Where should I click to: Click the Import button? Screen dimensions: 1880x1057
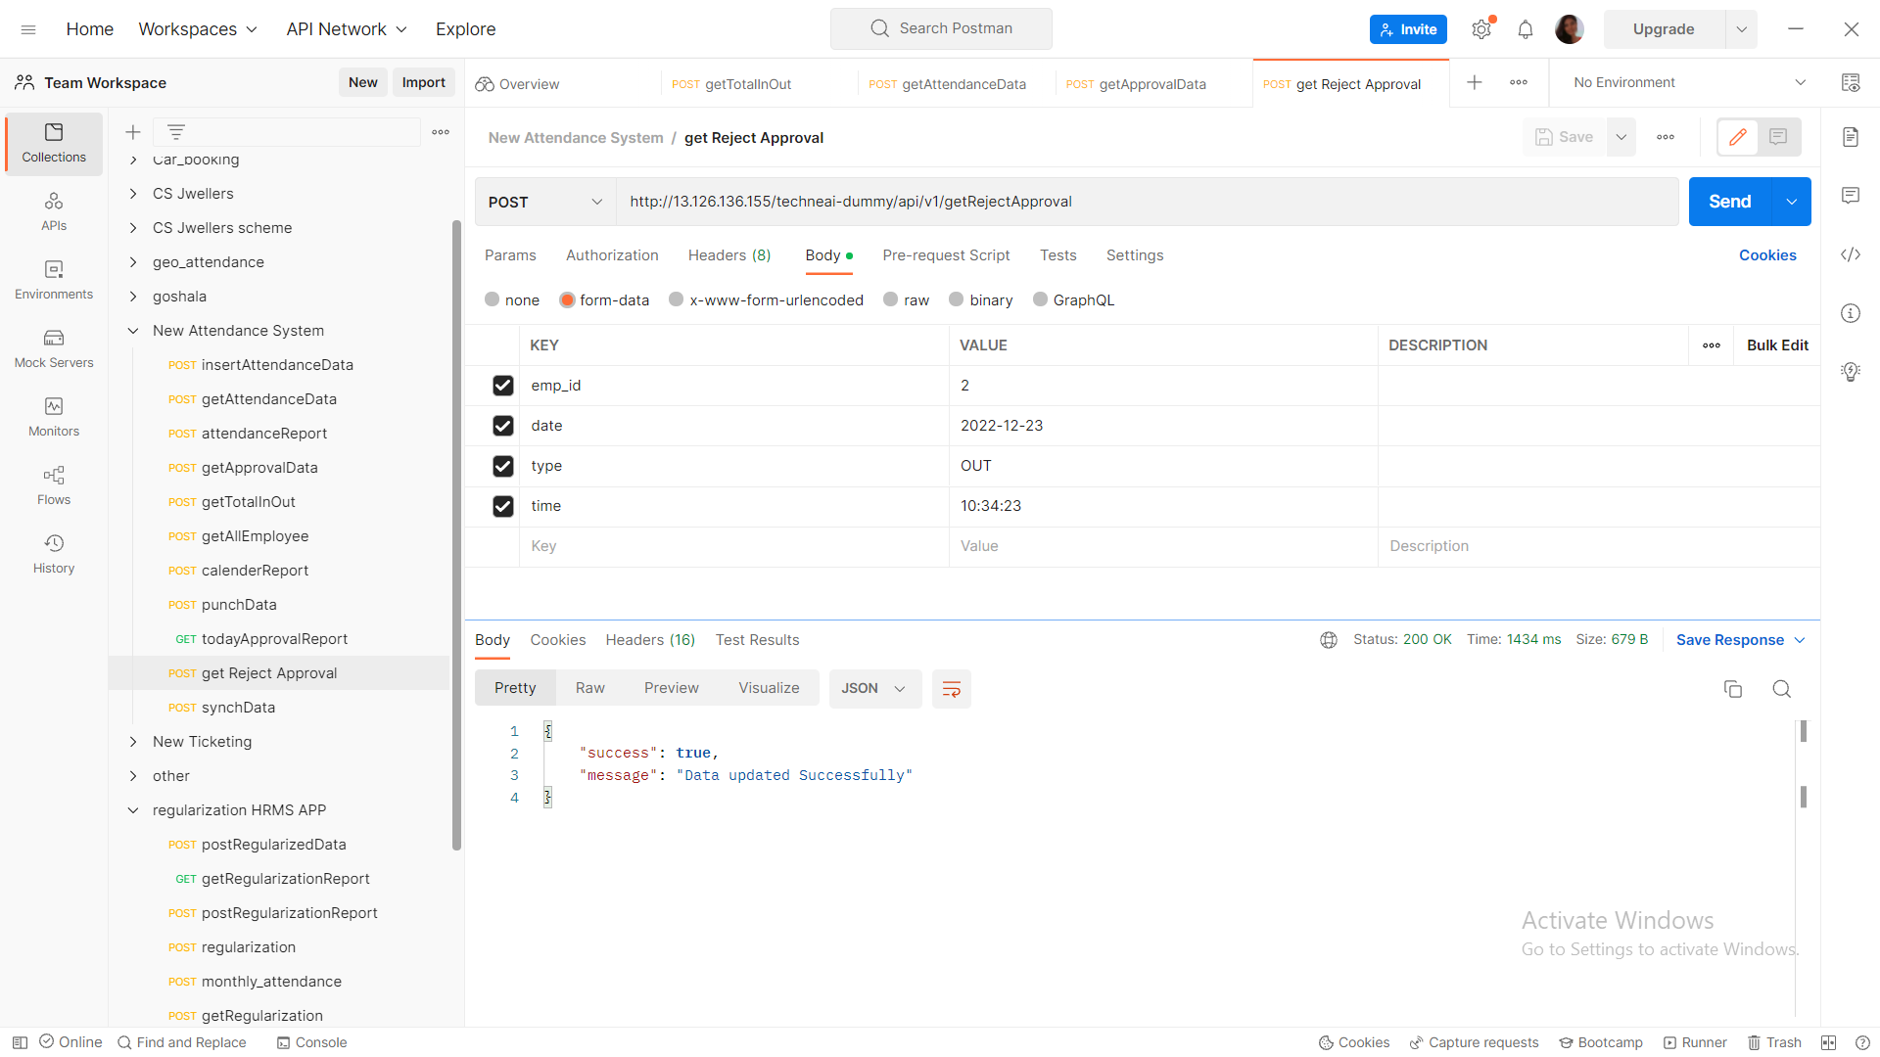coord(424,82)
